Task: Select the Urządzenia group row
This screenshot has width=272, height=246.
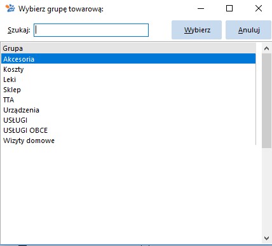Action: (x=128, y=110)
